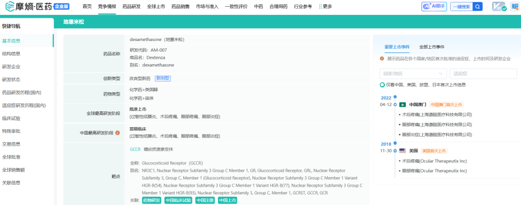Click the US flag icon in timeline
521x205 pixels.
[402, 150]
